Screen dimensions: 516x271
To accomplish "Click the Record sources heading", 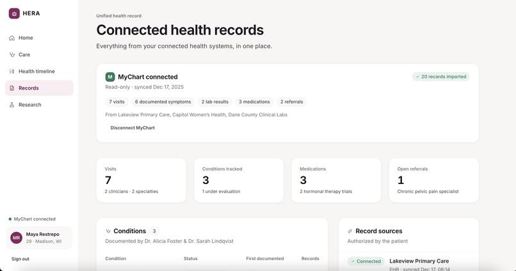I will click(x=379, y=231).
